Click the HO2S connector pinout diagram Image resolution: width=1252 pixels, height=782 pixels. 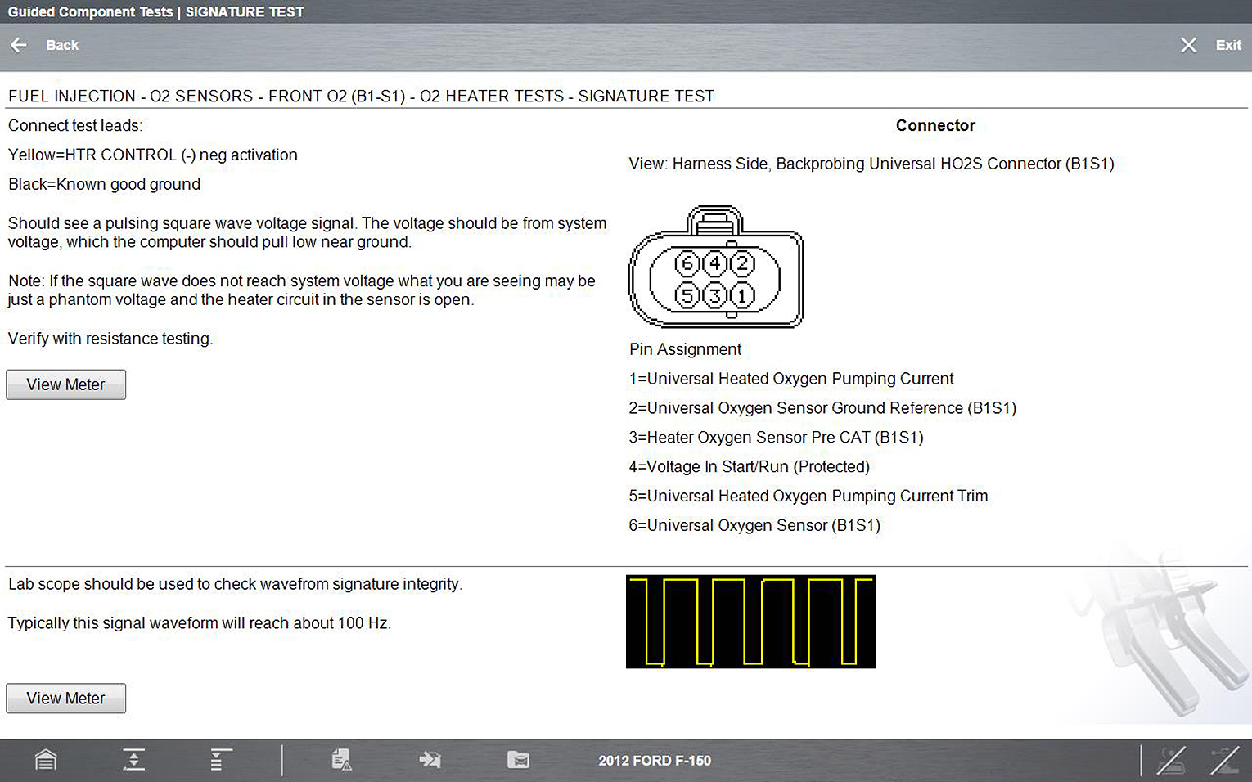tap(715, 267)
